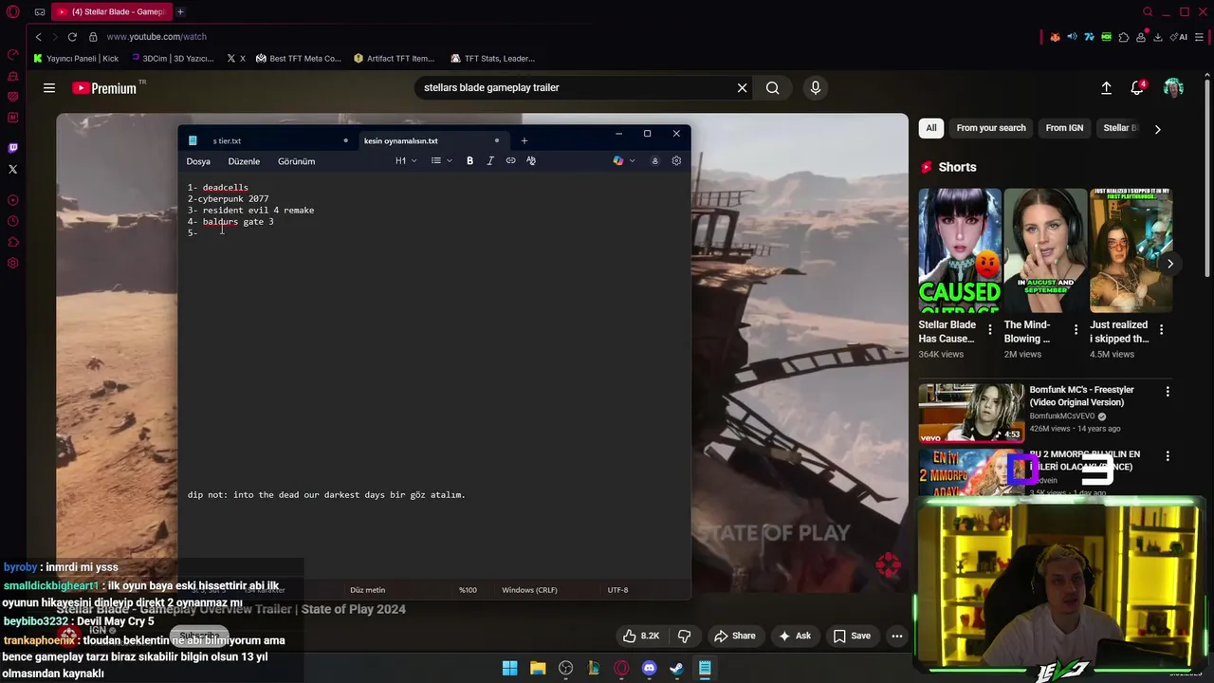Open Copilot icon in Notepad toolbar
The height and width of the screenshot is (683, 1214).
(618, 161)
